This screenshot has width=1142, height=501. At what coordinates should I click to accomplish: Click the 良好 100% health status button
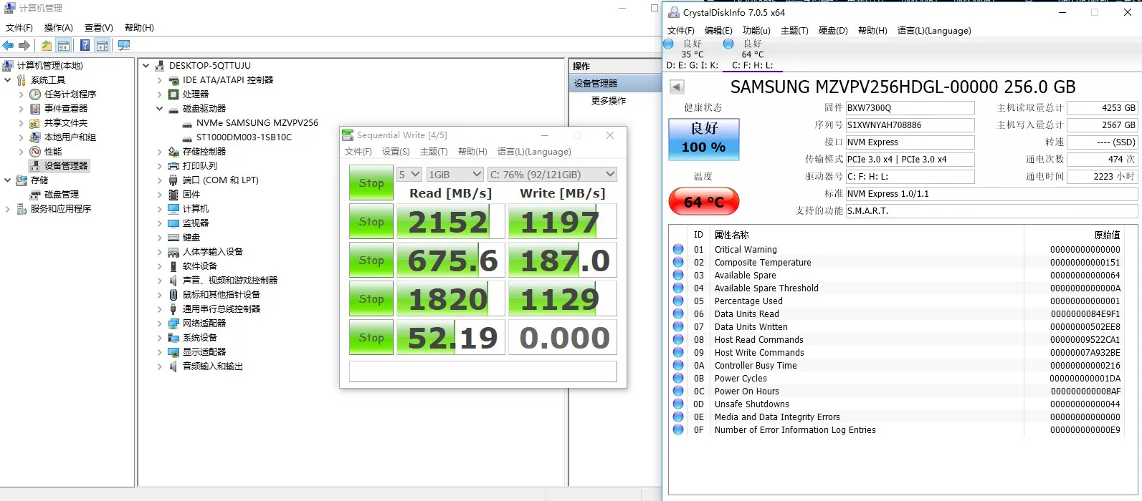point(703,139)
